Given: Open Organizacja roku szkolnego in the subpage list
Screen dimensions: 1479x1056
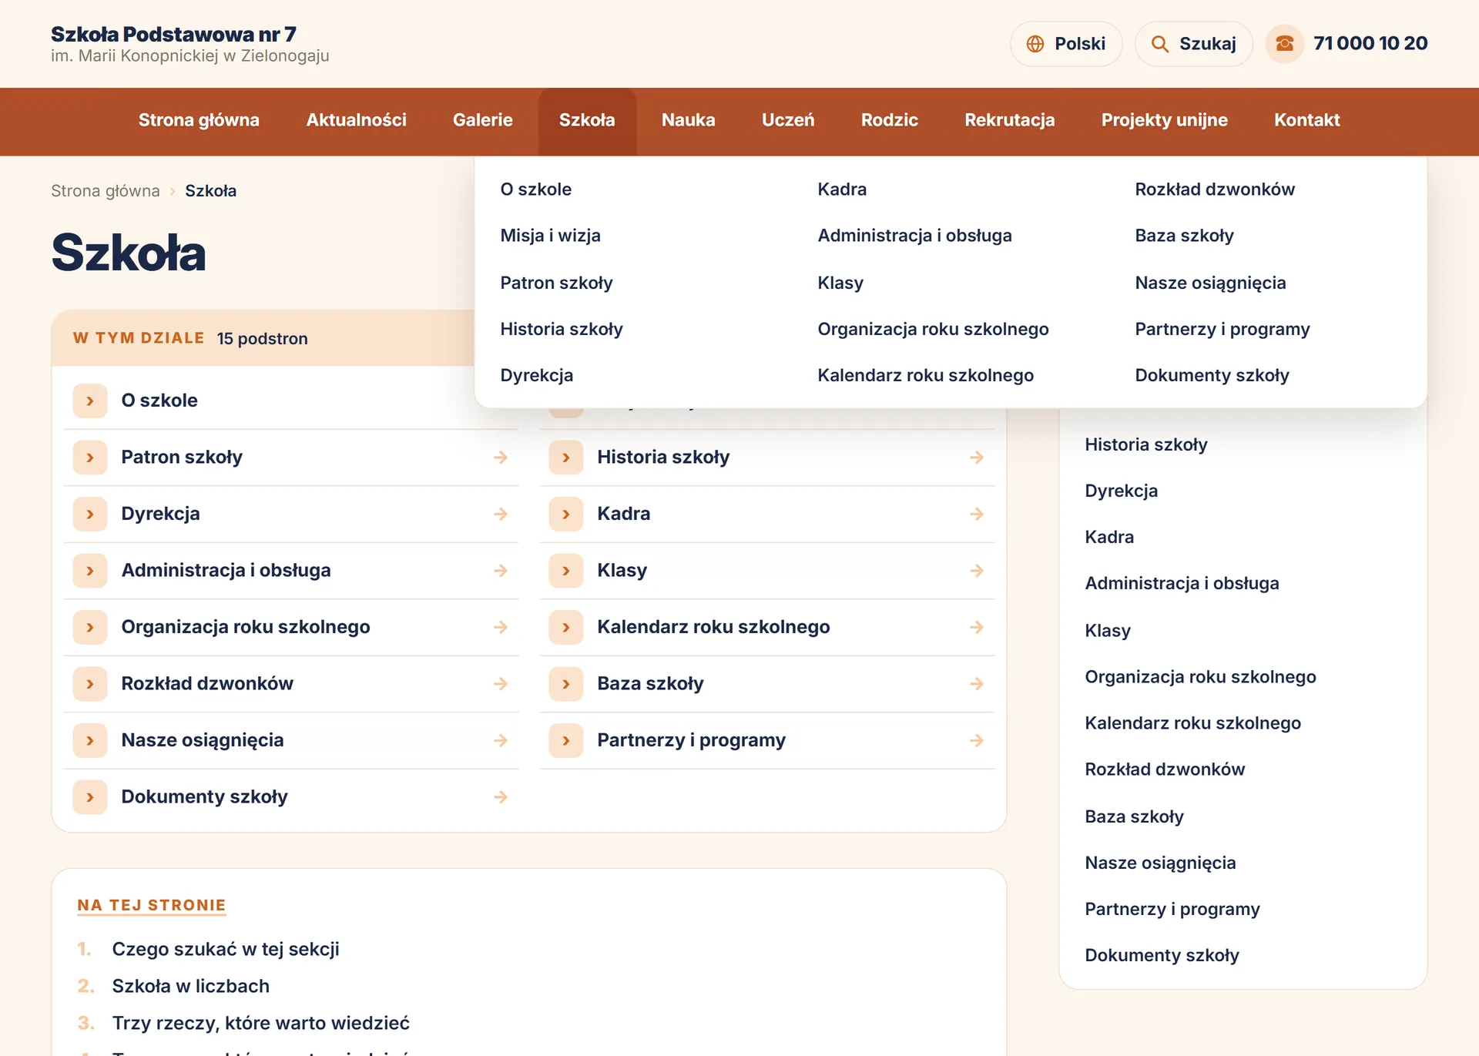Looking at the screenshot, I should tap(291, 627).
